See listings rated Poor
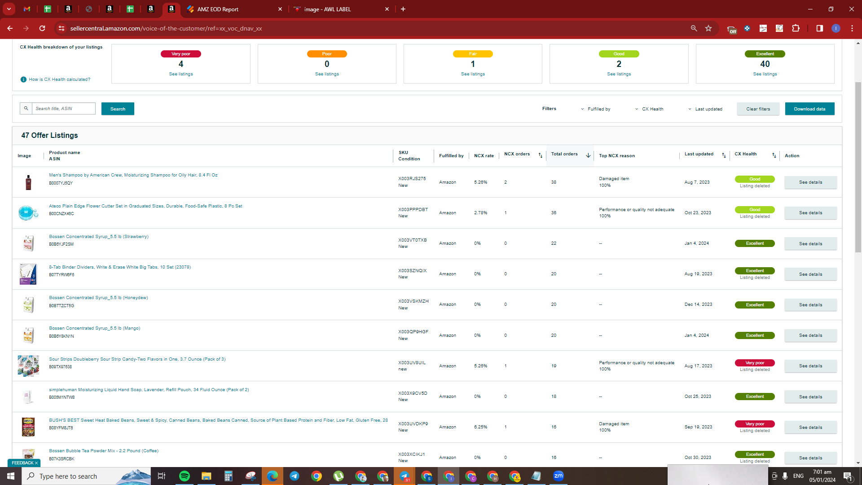Image resolution: width=862 pixels, height=485 pixels. (x=327, y=74)
